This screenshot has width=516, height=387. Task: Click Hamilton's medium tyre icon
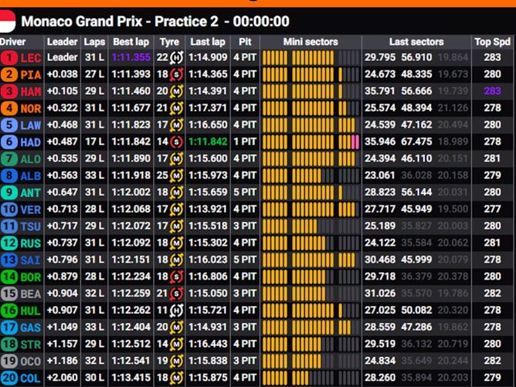(x=175, y=91)
